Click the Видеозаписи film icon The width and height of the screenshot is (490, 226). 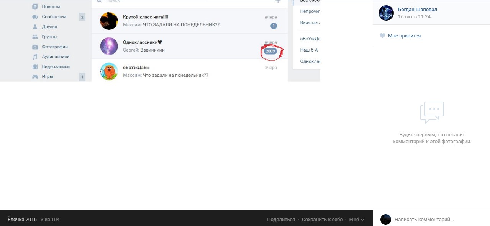pos(35,66)
